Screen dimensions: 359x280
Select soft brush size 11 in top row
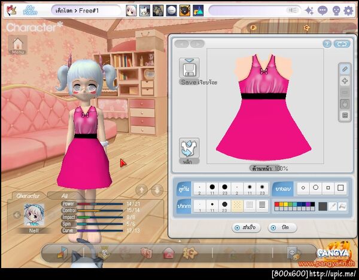250,189
